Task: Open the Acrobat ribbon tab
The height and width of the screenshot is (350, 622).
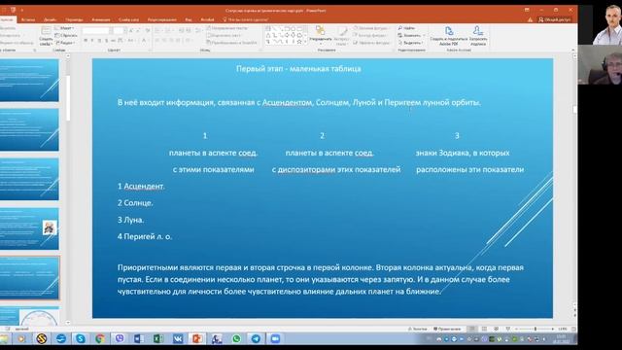Action: tap(207, 19)
